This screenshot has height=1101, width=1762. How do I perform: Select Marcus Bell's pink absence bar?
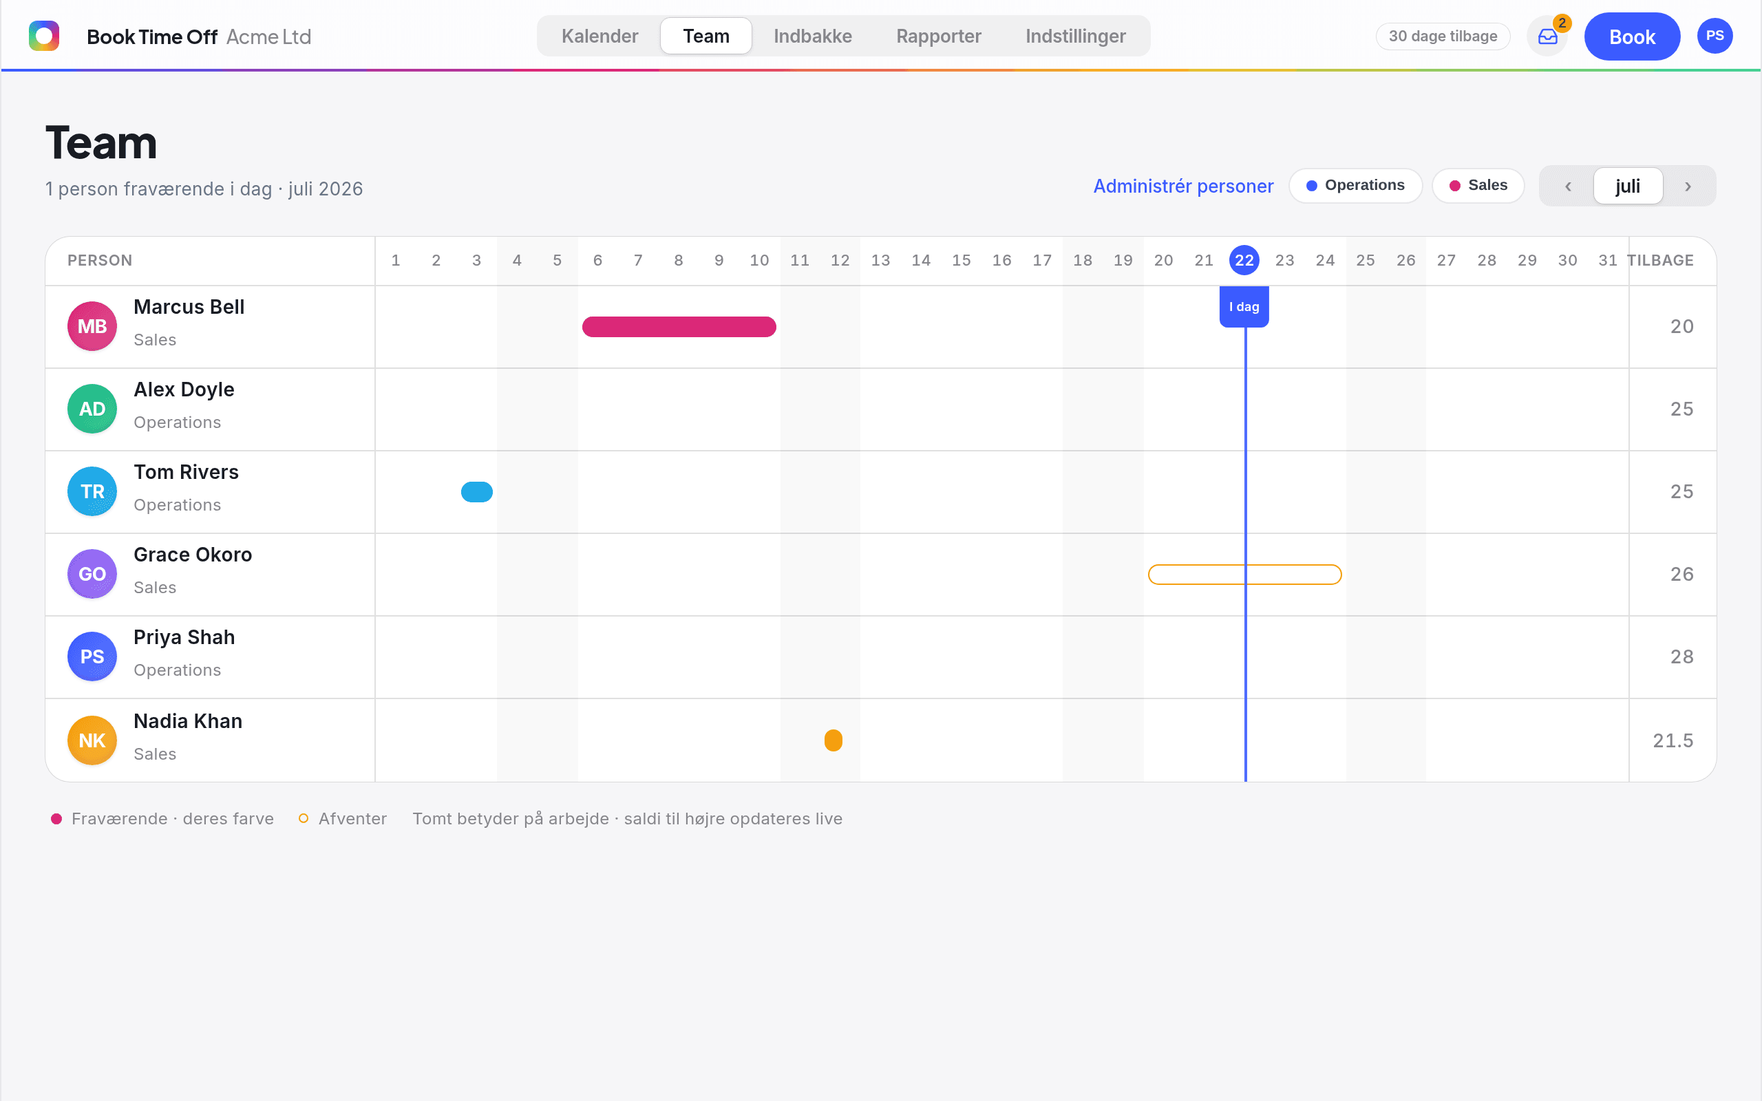[x=679, y=327]
